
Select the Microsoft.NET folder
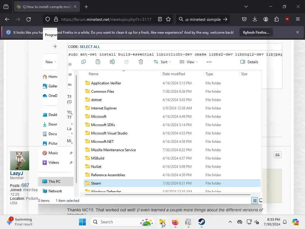click(172, 142)
